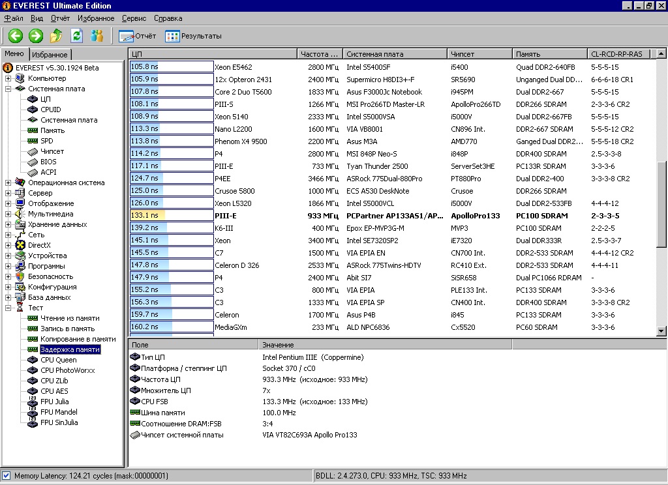Click the green Forward arrow in toolbar

coord(36,36)
